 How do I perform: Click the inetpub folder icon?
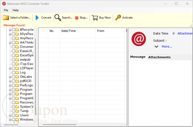pos(17,60)
